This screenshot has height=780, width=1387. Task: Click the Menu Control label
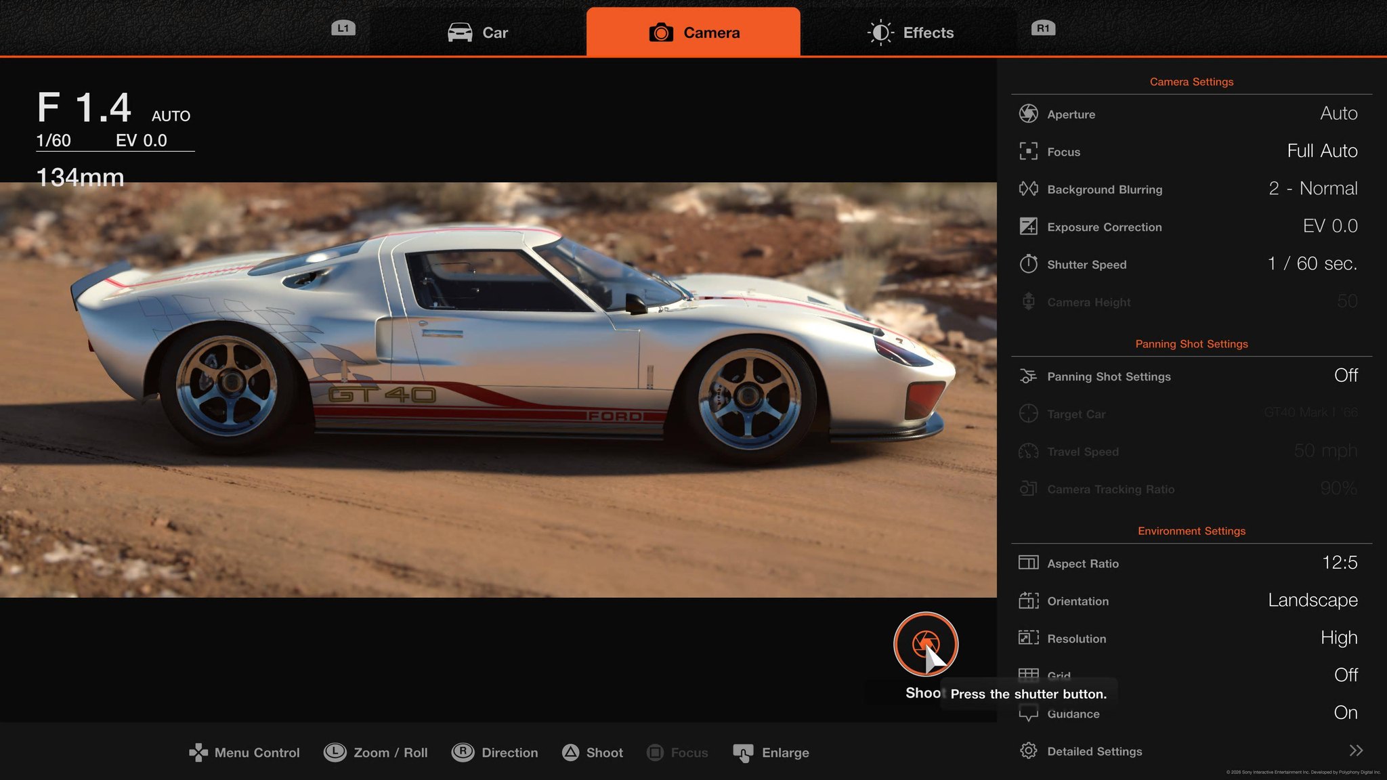tap(257, 753)
